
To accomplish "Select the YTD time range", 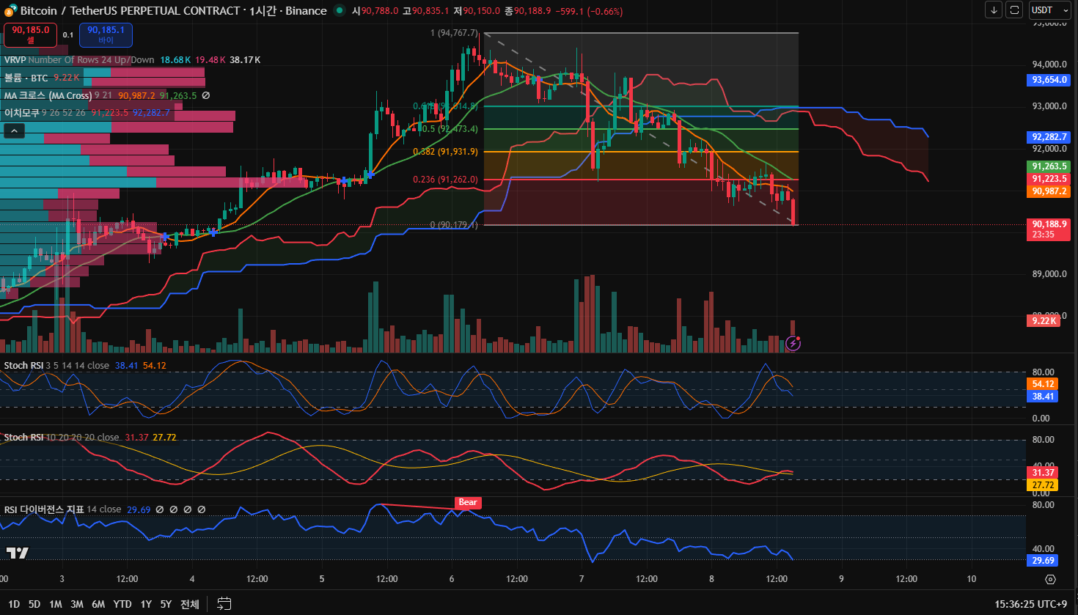I will pos(122,604).
